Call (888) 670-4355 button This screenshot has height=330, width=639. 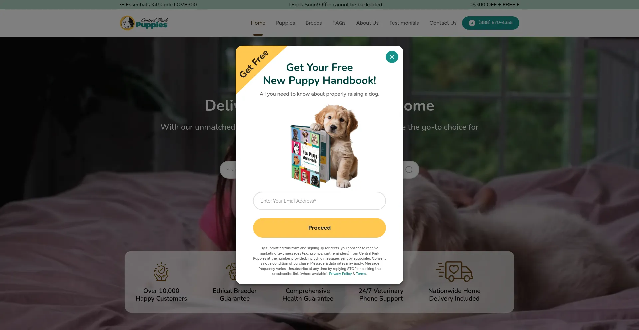pos(491,23)
